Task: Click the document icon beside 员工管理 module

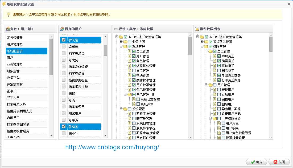Action: (130, 51)
